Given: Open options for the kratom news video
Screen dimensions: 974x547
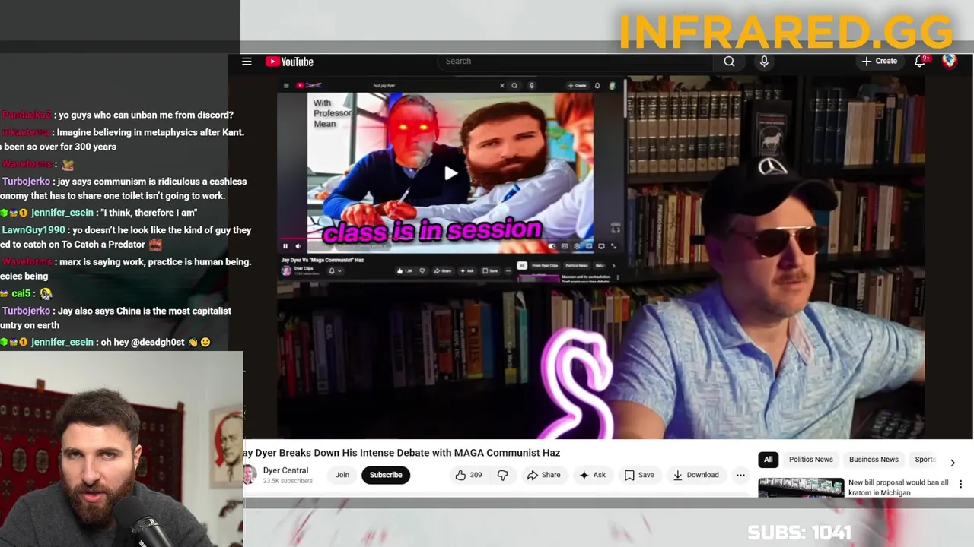Looking at the screenshot, I should (x=960, y=484).
